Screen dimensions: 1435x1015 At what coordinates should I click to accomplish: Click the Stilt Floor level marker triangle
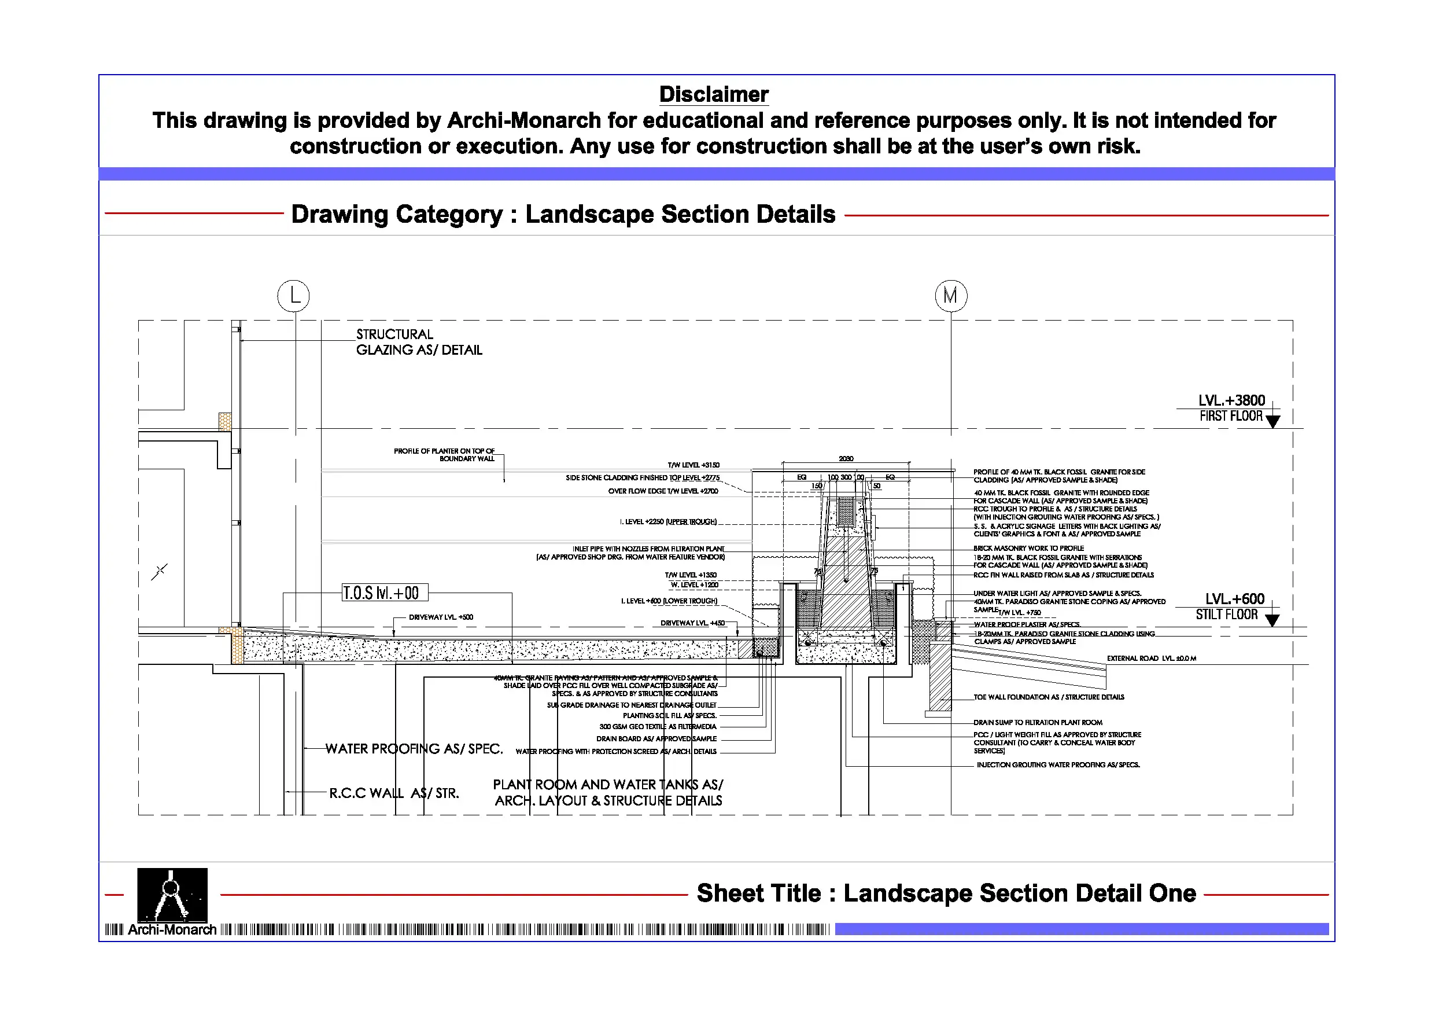[1272, 620]
